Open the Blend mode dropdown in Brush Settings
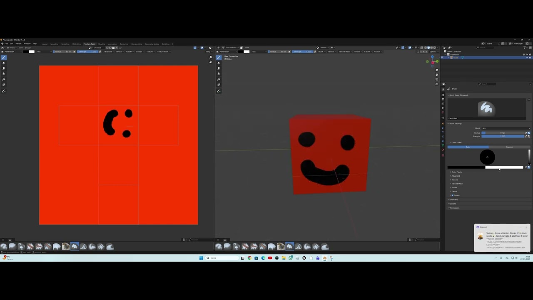This screenshot has width=533, height=300. click(x=506, y=128)
